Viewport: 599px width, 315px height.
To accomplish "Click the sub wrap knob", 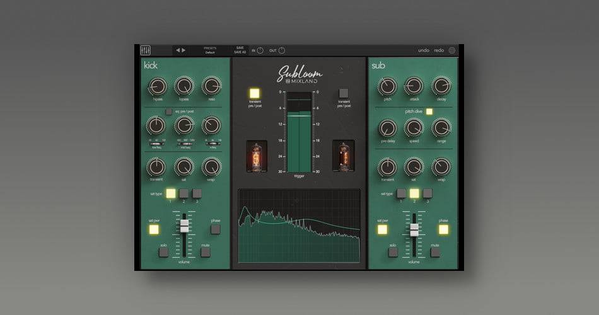I will click(x=441, y=167).
